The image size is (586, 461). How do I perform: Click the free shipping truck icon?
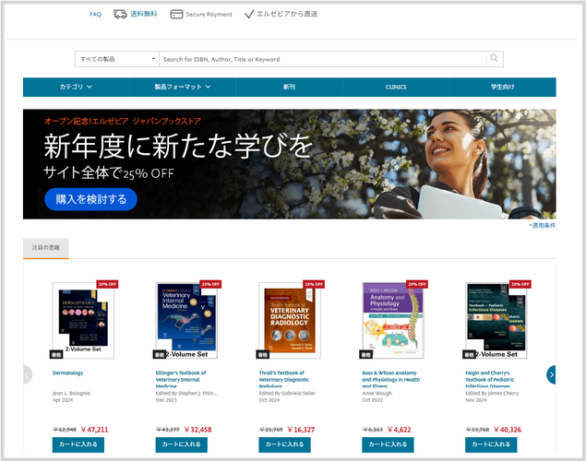pyautogui.click(x=120, y=14)
